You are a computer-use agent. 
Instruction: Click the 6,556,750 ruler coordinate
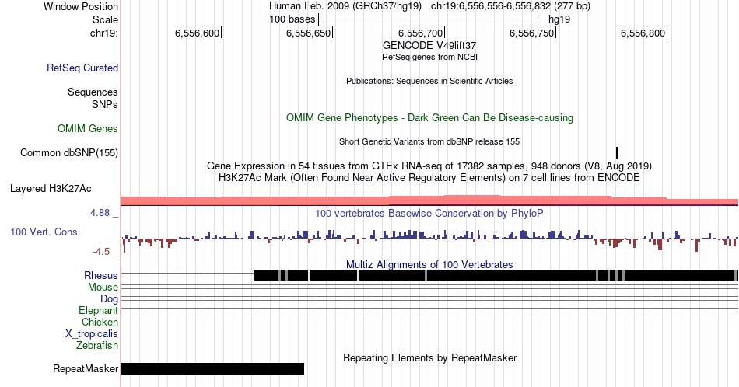(531, 33)
